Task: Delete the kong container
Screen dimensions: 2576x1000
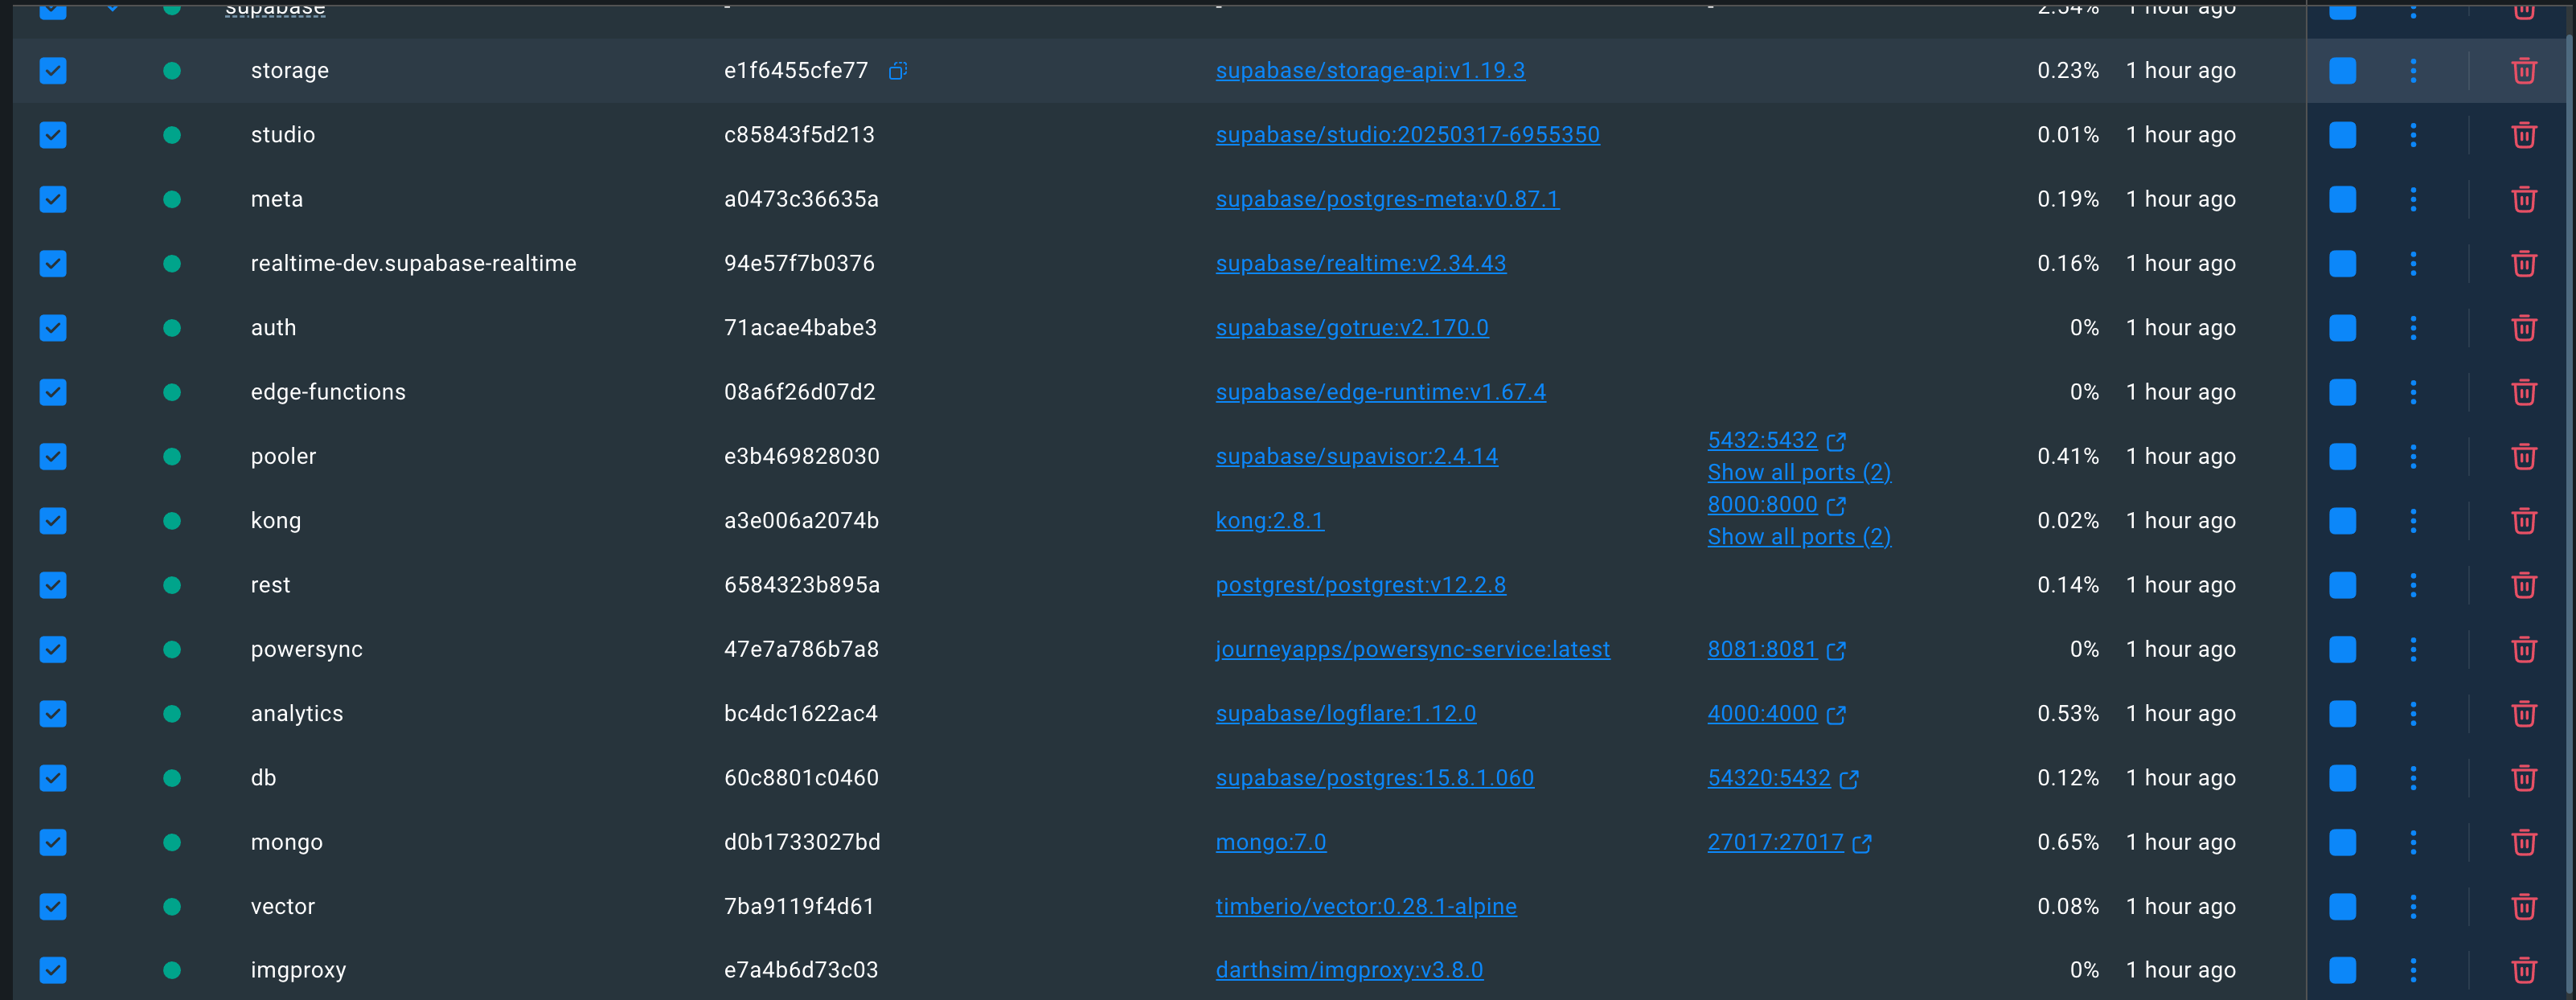Action: 2524,521
